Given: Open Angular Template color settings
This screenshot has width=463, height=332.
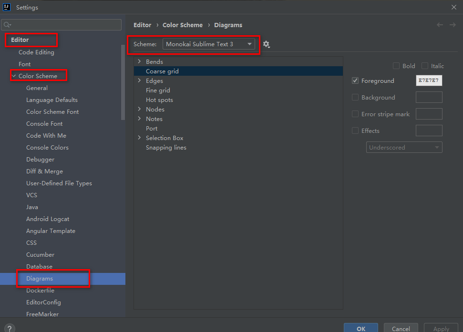Looking at the screenshot, I should click(51, 231).
